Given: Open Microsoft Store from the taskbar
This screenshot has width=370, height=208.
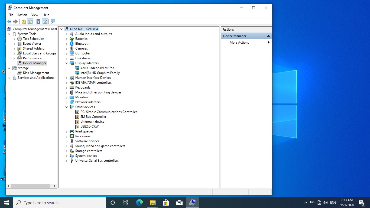Looking at the screenshot, I should click(x=166, y=203).
